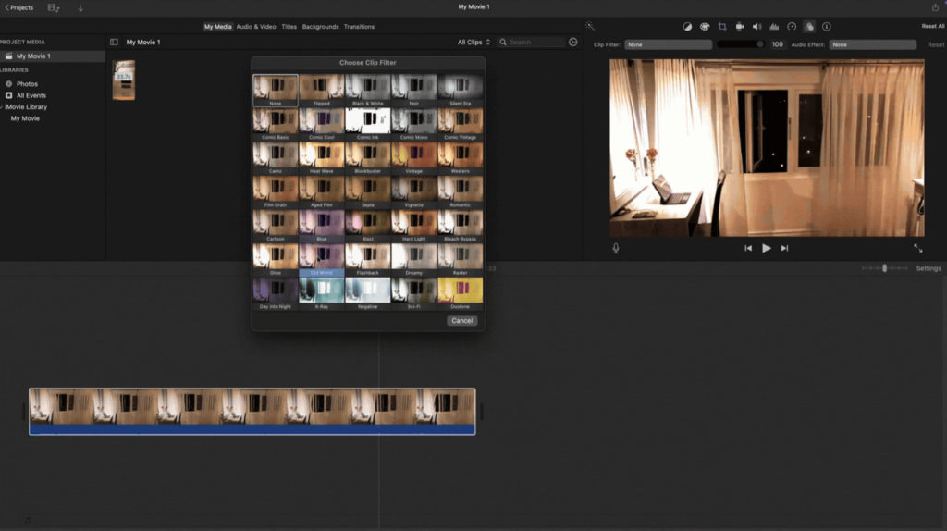This screenshot has height=531, width=947.
Task: Open the All Clips dropdown
Action: 473,43
